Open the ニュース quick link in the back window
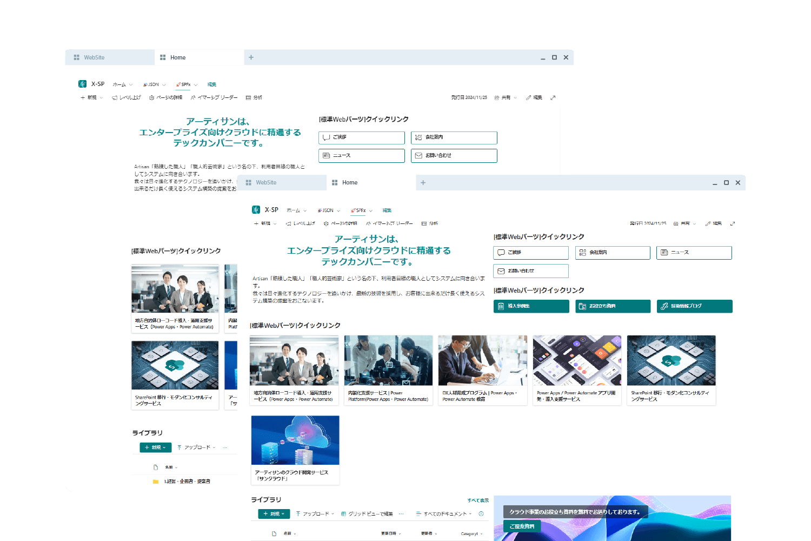The image size is (811, 541). click(362, 156)
